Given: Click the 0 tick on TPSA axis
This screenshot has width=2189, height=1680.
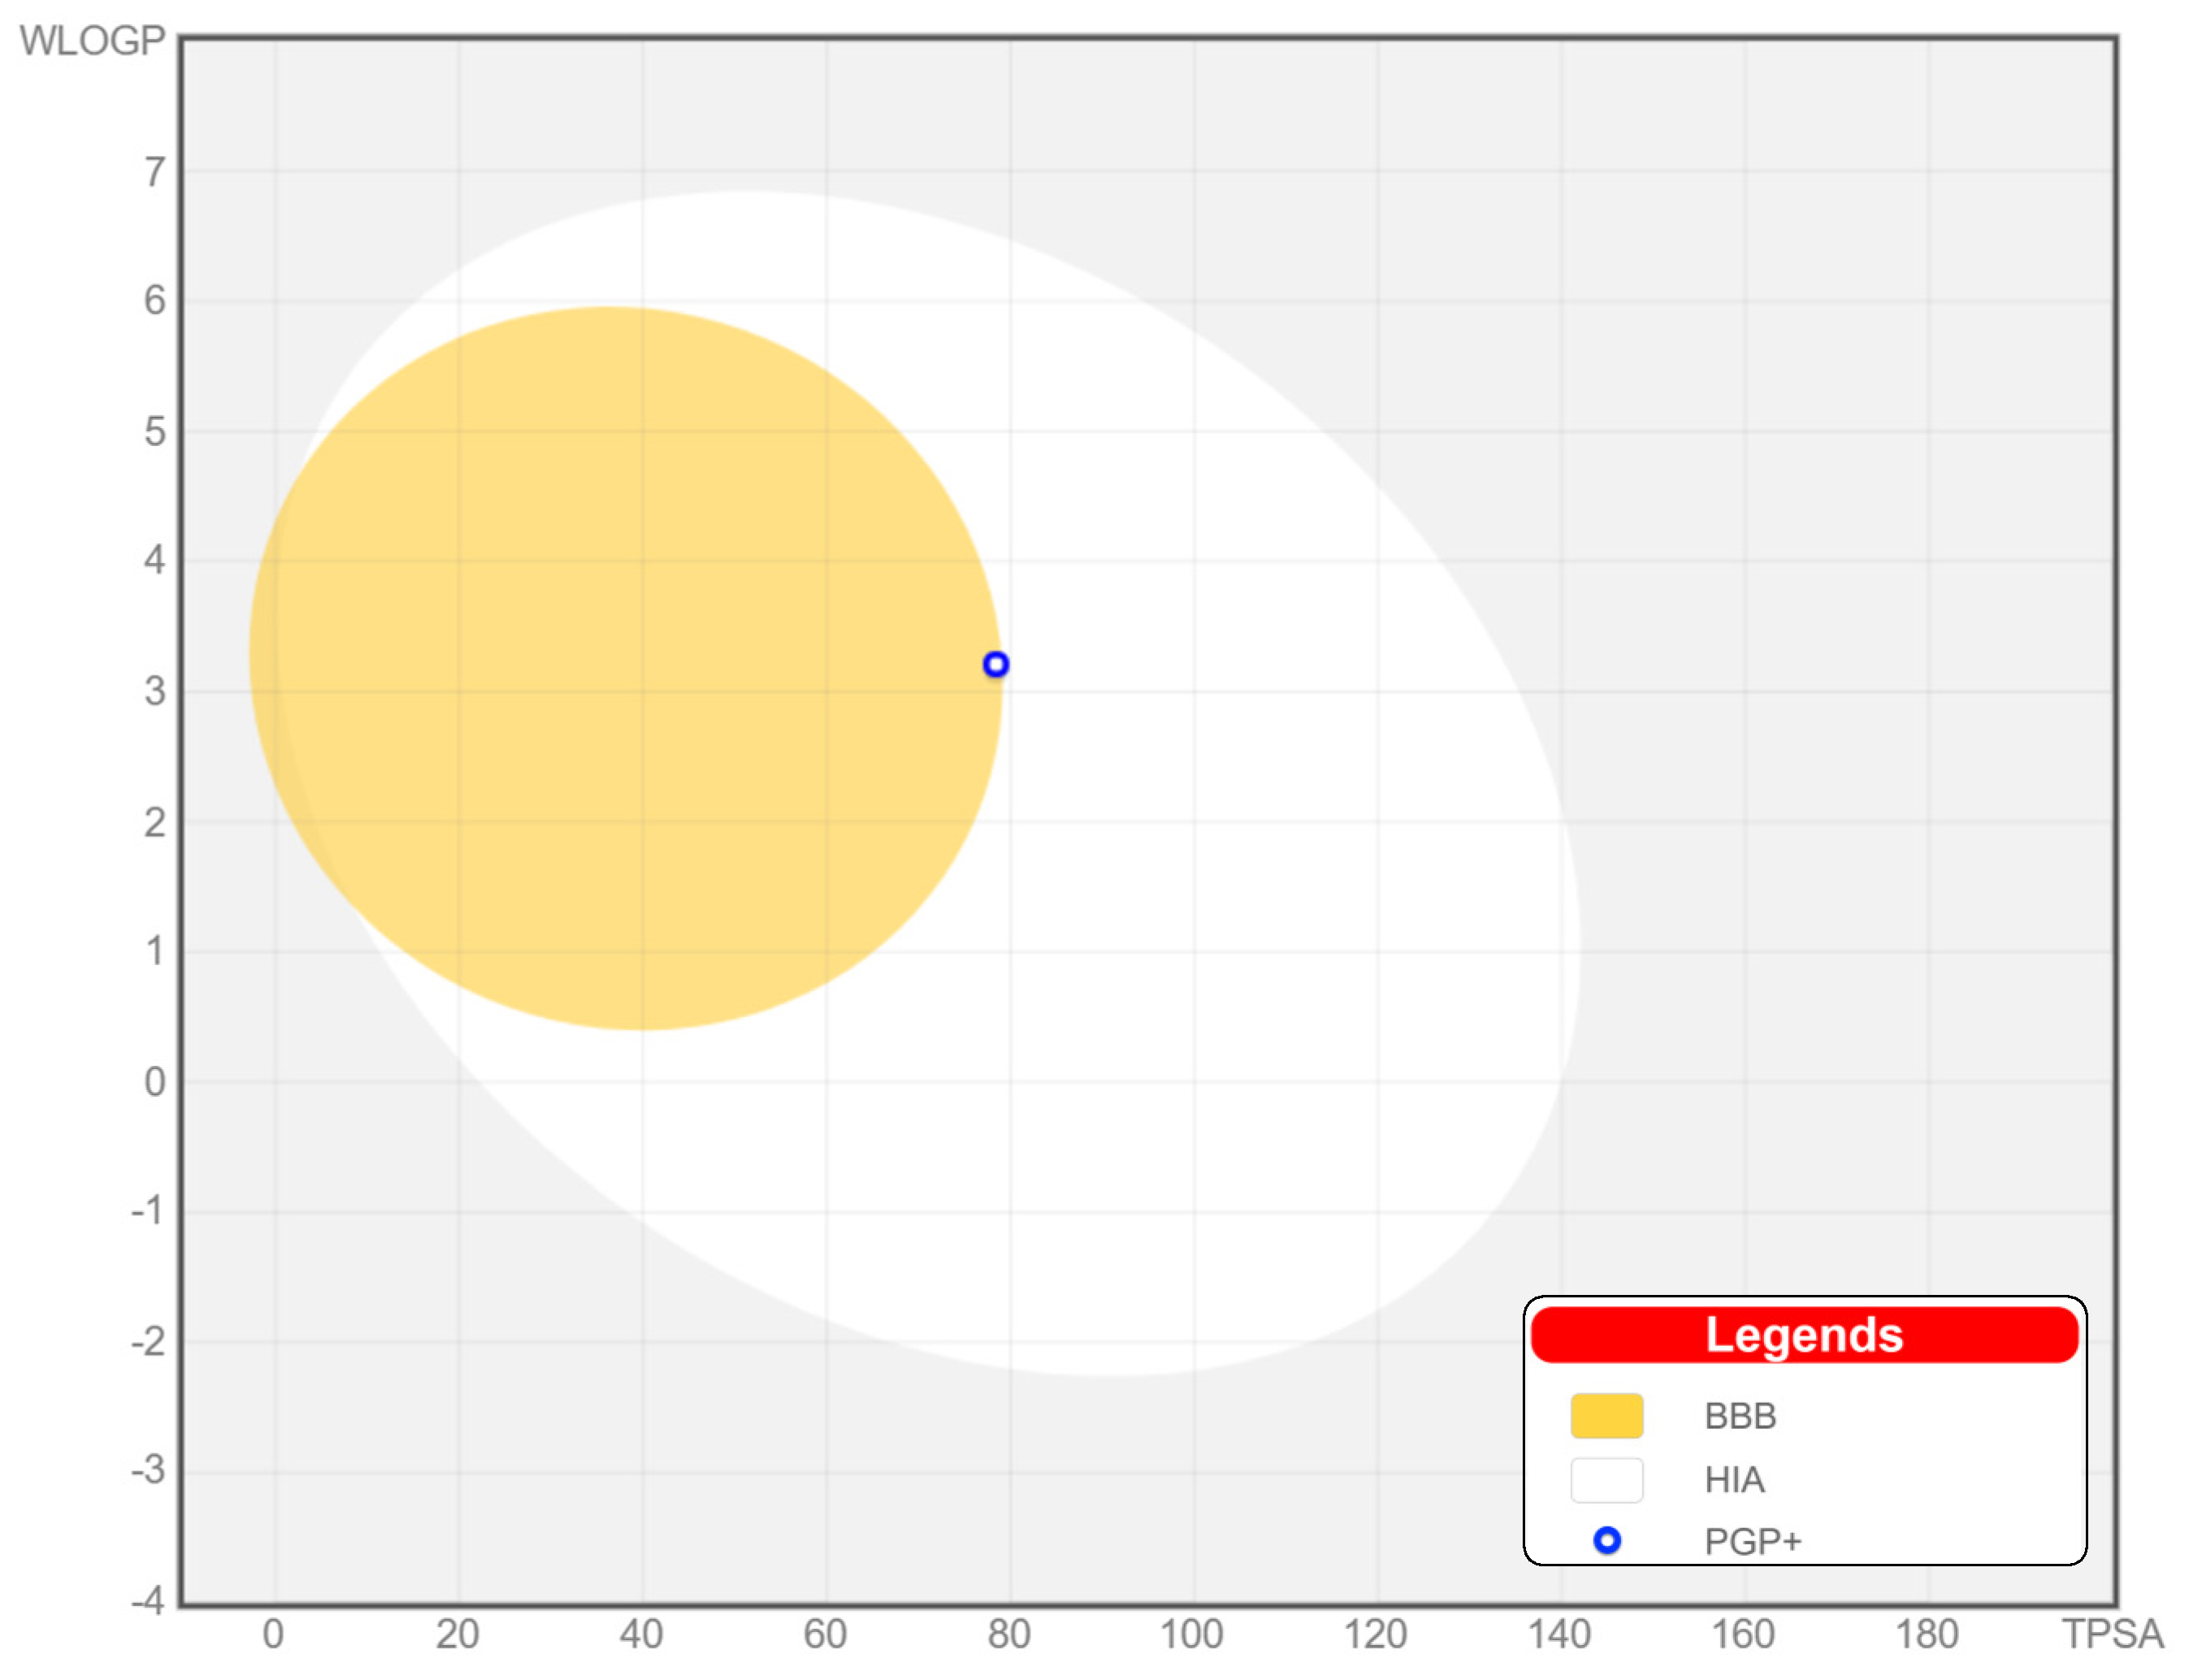Looking at the screenshot, I should point(273,1634).
